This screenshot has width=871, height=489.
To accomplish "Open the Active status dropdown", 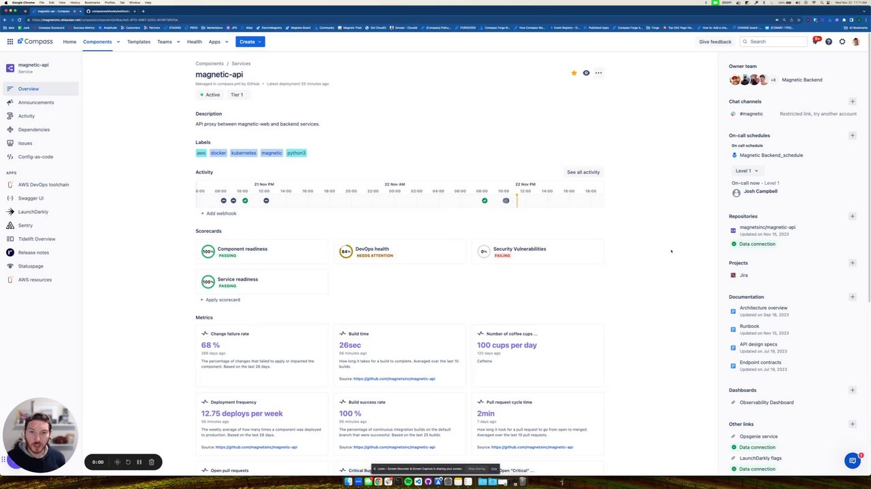I will [x=210, y=95].
